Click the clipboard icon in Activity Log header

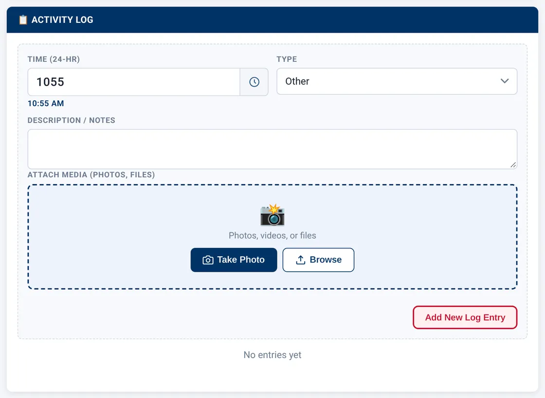23,20
